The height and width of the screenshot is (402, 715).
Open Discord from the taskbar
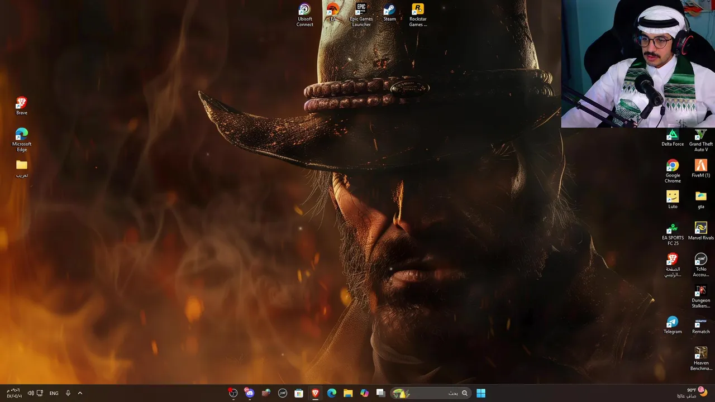click(249, 393)
